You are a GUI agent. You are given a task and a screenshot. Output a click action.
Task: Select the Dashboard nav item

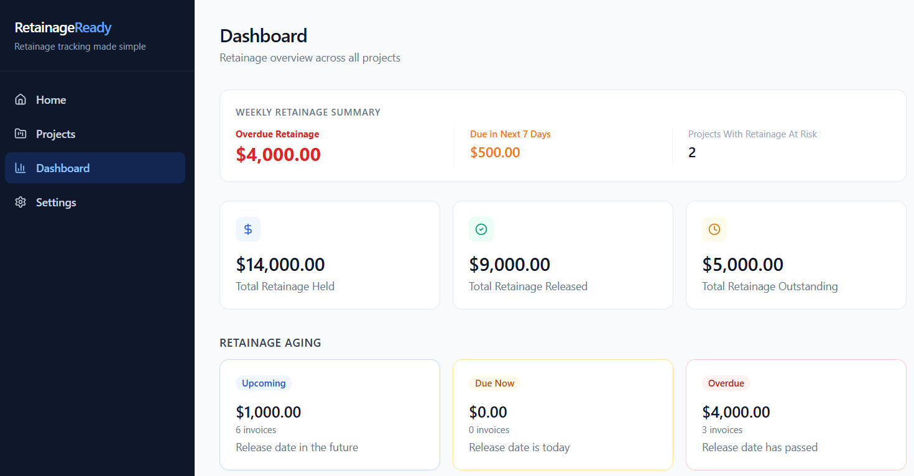click(x=63, y=168)
